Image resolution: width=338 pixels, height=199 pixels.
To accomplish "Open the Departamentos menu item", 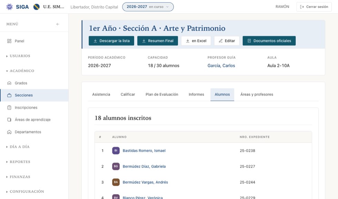I will 34,132.
